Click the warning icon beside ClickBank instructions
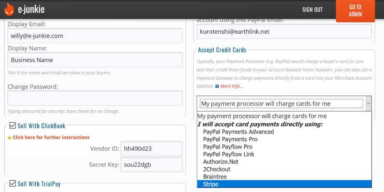Screen dimensions: 384x192 tap(9, 137)
